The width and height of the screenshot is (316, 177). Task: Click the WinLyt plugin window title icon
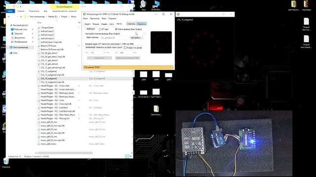click(84, 14)
